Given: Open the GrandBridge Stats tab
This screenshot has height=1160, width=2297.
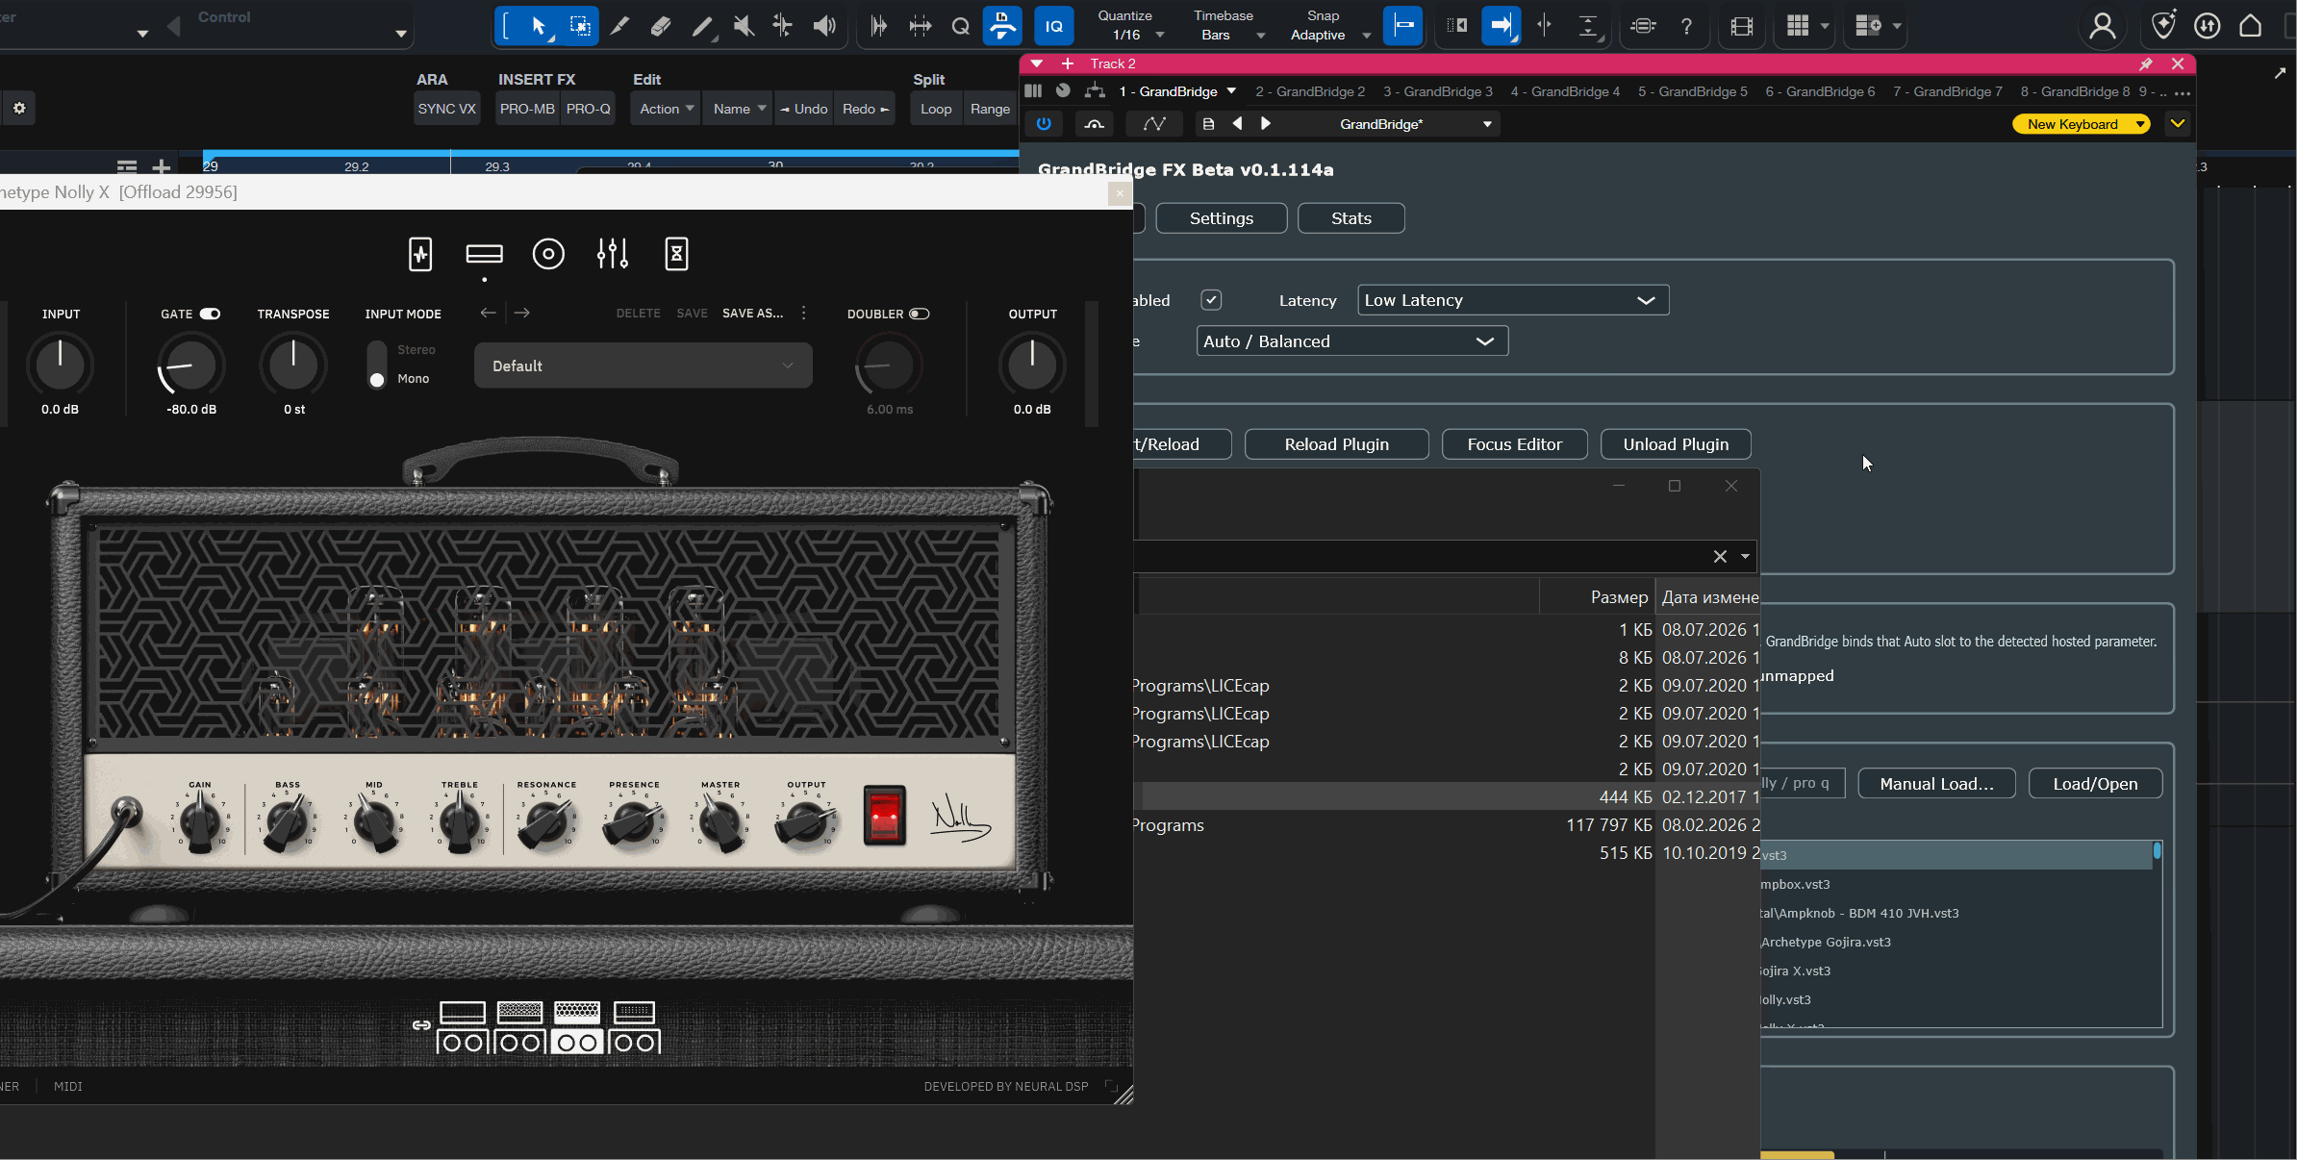Looking at the screenshot, I should [x=1351, y=218].
